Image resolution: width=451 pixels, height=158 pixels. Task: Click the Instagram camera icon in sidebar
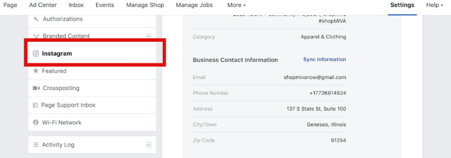(x=36, y=53)
